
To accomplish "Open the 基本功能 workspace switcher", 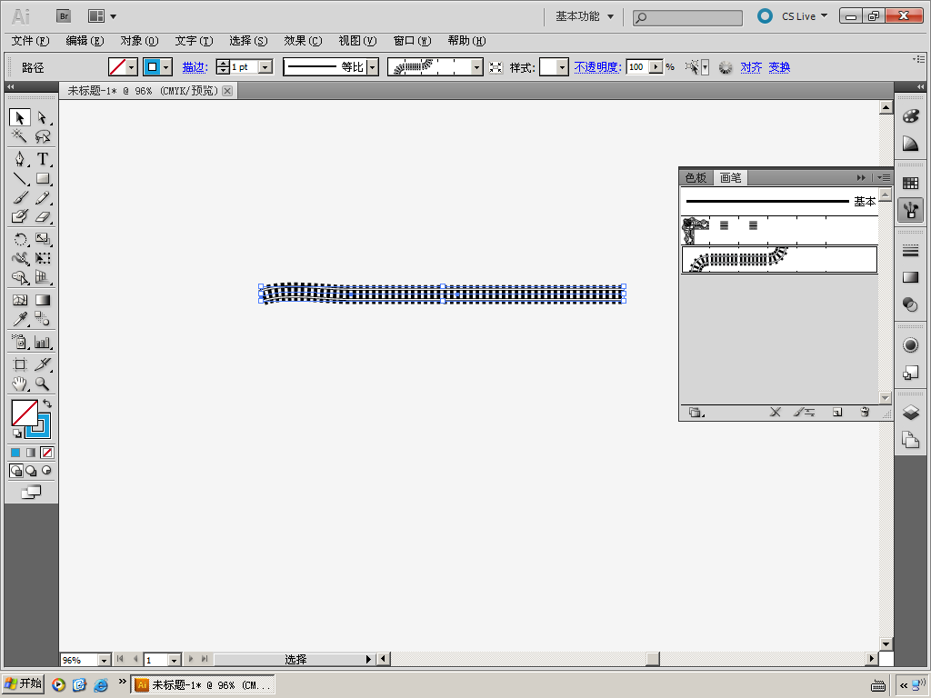I will [585, 16].
